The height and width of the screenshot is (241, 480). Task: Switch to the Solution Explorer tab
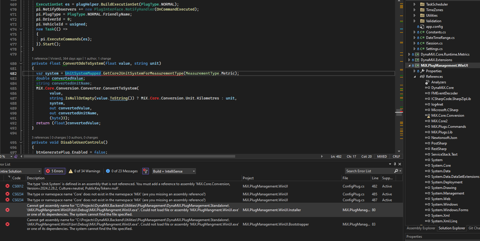tap(452, 228)
